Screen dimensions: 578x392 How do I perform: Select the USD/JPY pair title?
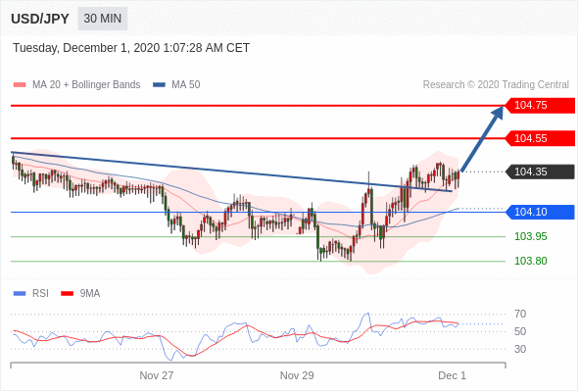click(40, 19)
